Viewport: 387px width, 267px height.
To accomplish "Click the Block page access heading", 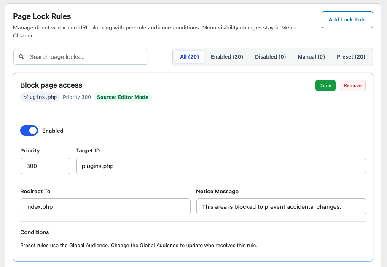I will [51, 85].
